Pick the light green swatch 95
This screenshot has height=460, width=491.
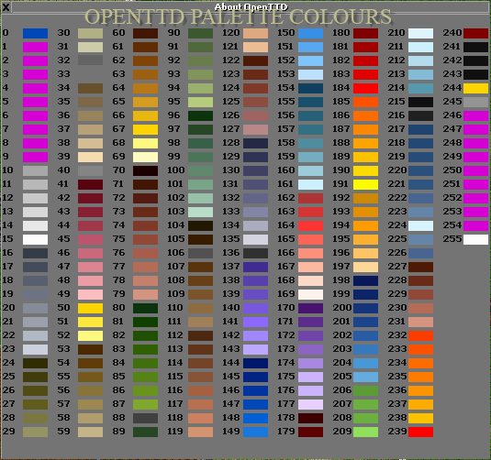pyautogui.click(x=201, y=103)
